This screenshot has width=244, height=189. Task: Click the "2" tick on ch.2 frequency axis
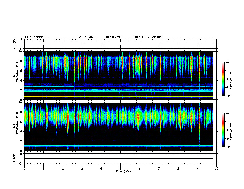[x=21, y=141]
